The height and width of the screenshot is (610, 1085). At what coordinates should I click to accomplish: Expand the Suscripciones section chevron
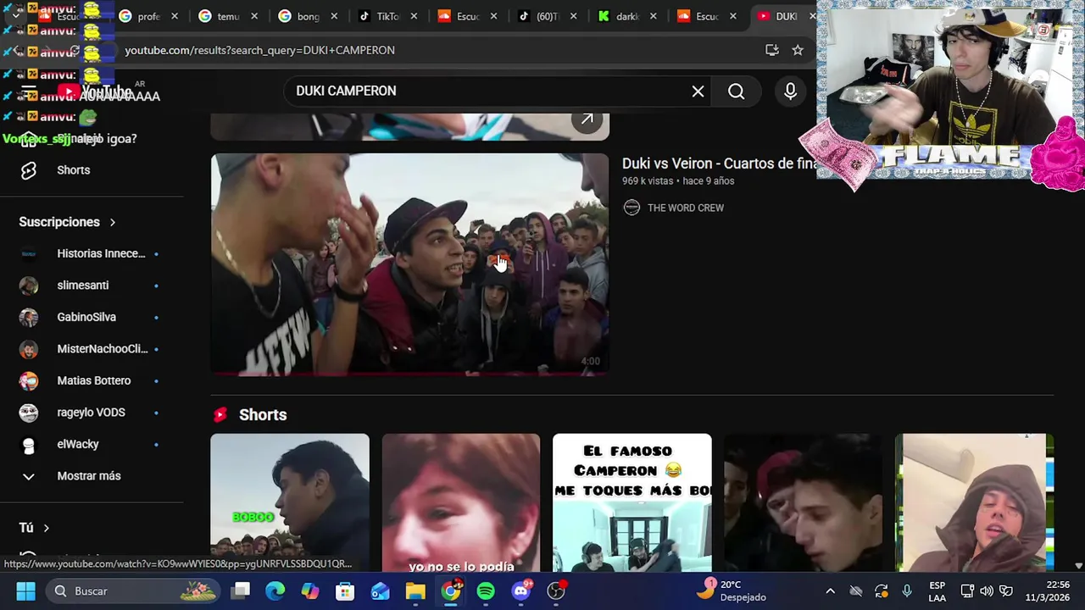coord(112,222)
